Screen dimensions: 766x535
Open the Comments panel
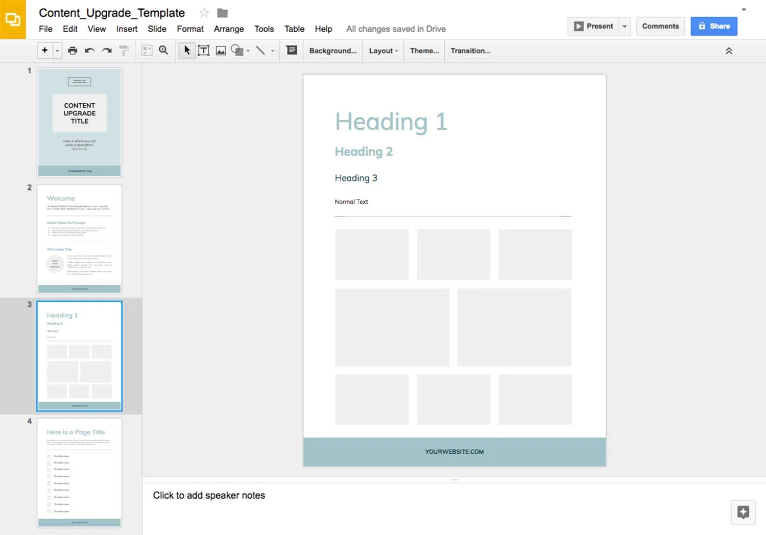click(x=660, y=26)
